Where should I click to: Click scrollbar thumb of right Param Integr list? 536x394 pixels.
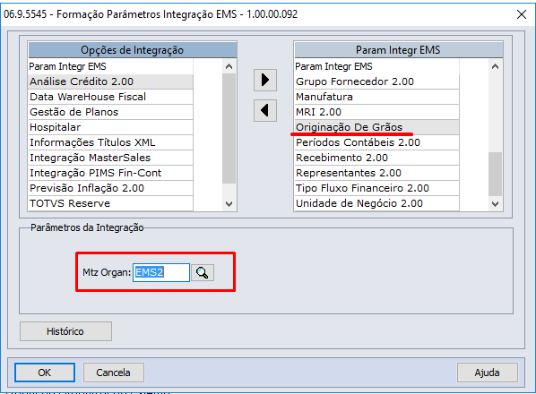click(x=495, y=174)
